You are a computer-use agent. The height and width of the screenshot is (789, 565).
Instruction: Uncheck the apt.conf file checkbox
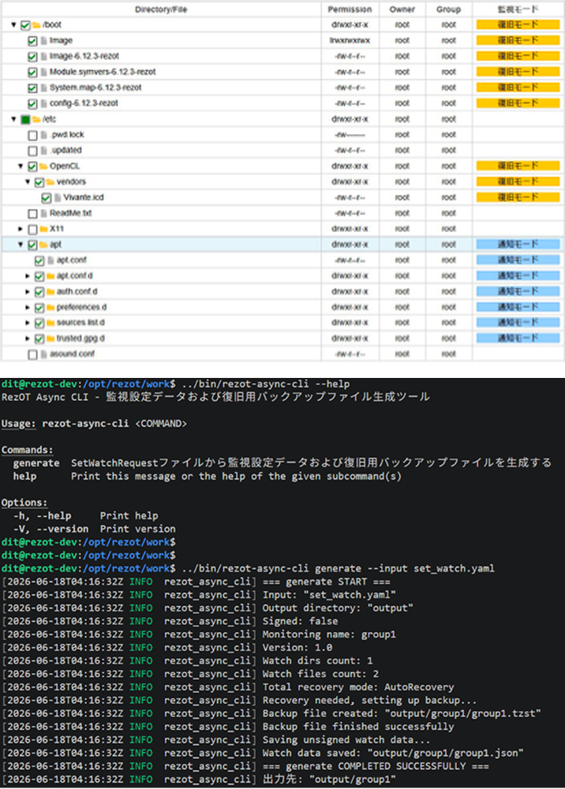pos(39,260)
